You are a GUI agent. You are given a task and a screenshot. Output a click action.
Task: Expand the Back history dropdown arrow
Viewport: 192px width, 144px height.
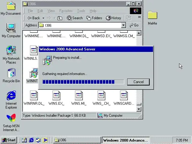[x=43, y=18]
